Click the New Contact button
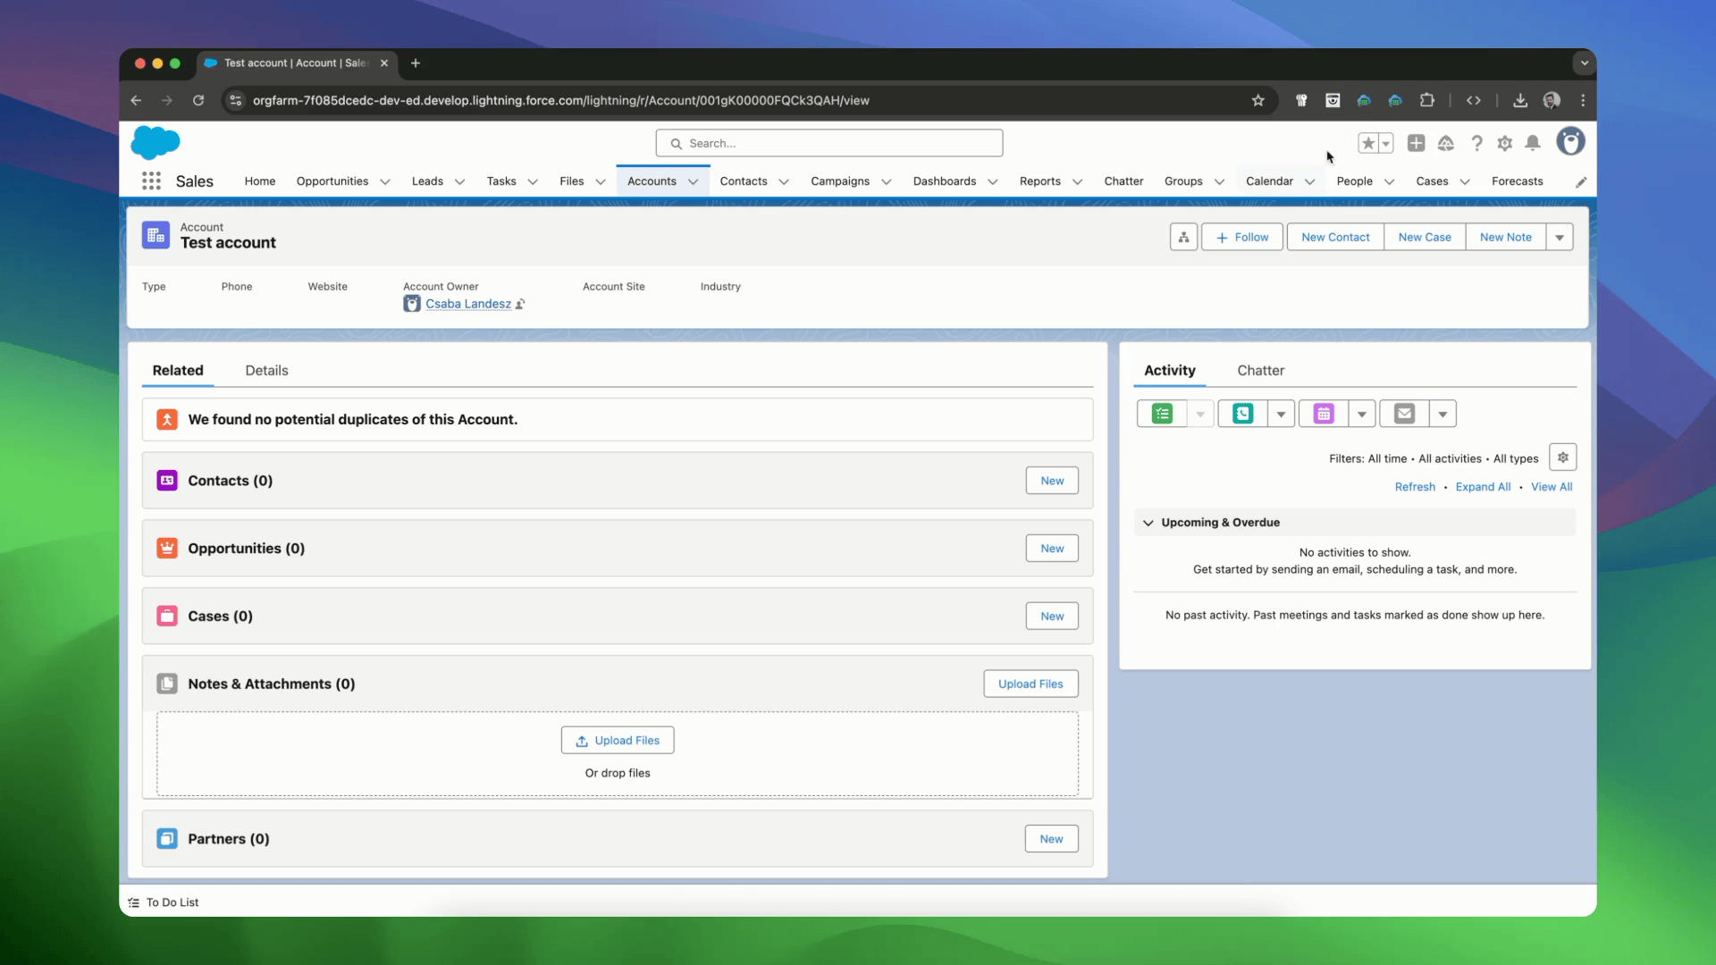The height and width of the screenshot is (965, 1716). pos(1335,237)
